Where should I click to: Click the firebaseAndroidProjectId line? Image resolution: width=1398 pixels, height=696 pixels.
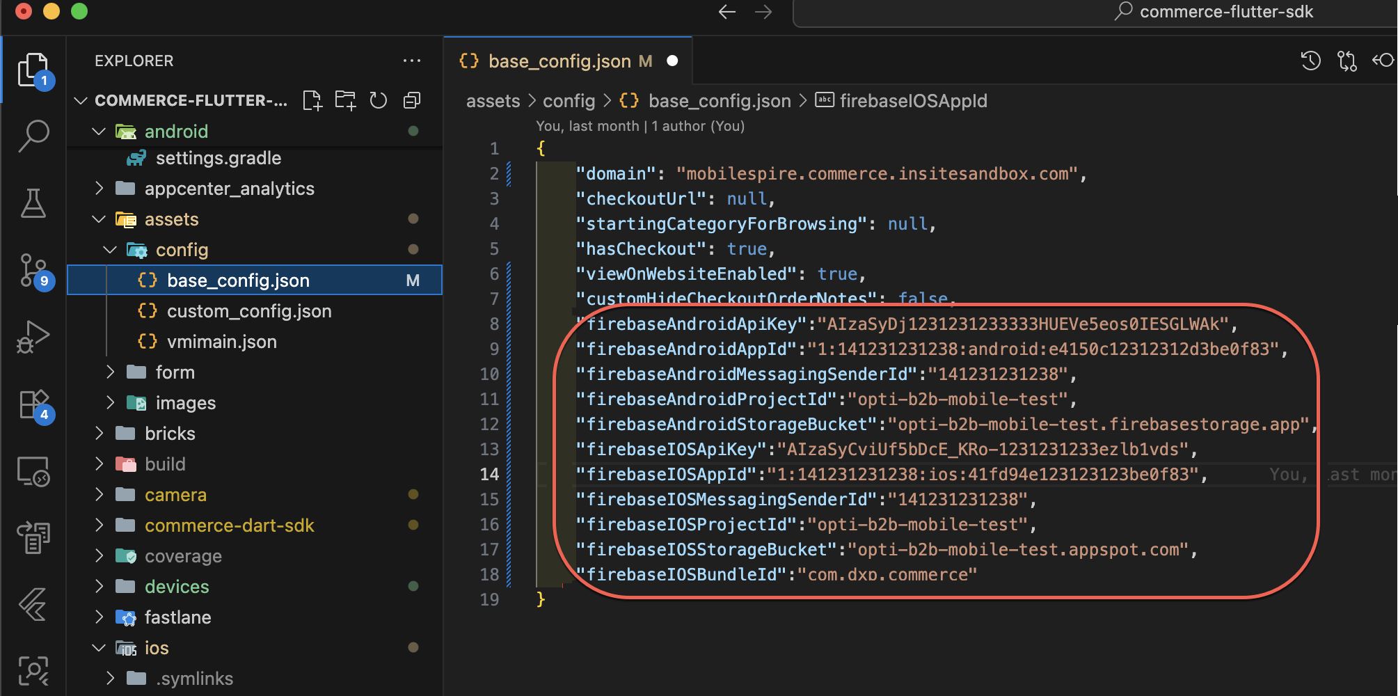coord(827,400)
